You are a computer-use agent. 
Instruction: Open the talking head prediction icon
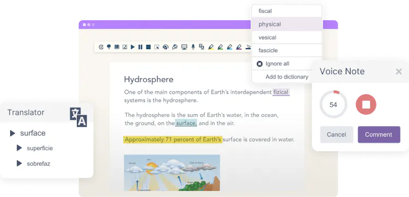pyautogui.click(x=109, y=47)
